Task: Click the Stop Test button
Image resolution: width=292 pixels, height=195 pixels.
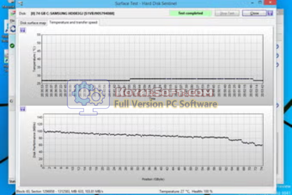Action: 227,13
